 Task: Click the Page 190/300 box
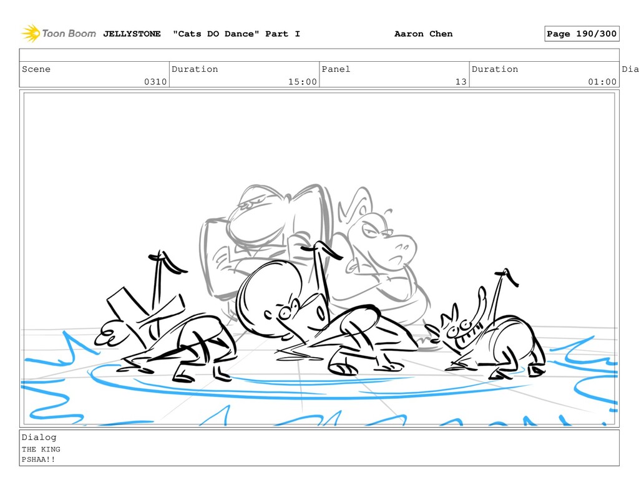(x=582, y=34)
